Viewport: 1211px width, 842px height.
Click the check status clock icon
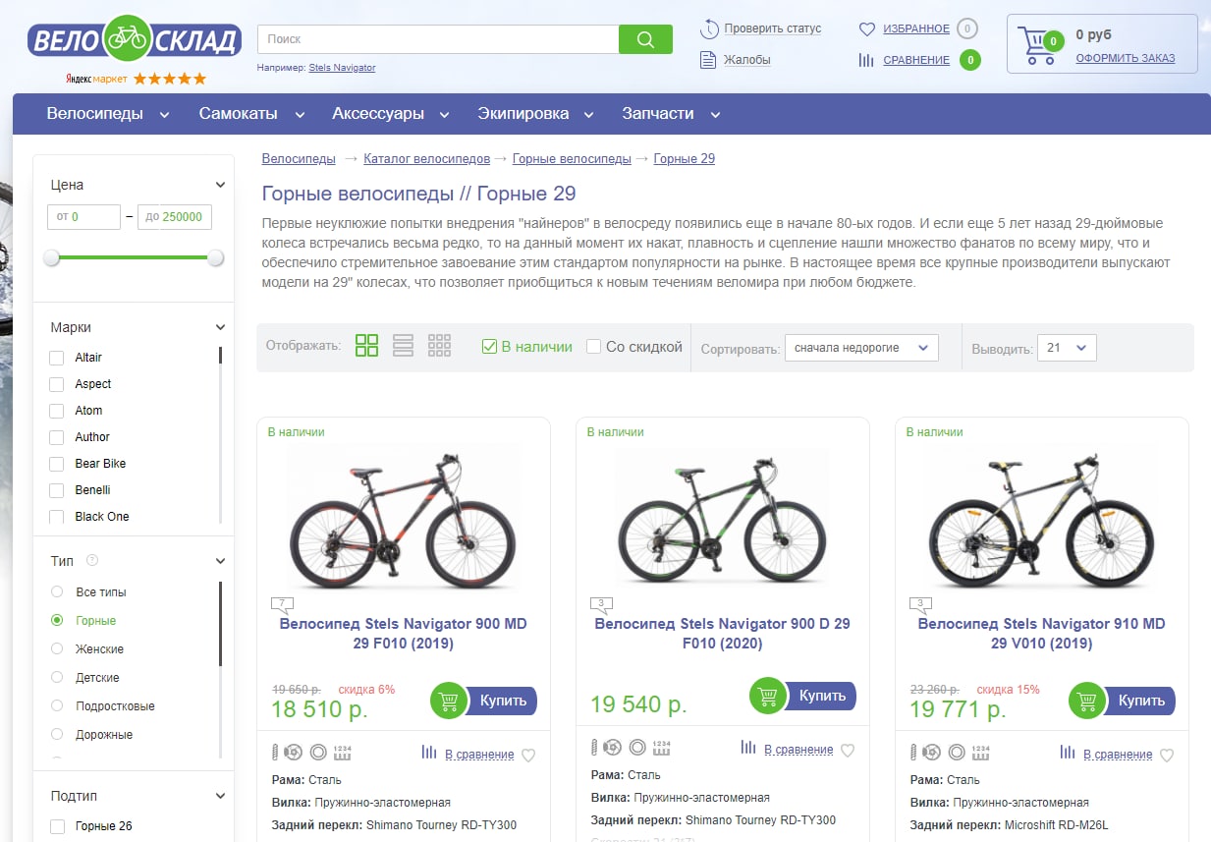(x=709, y=28)
